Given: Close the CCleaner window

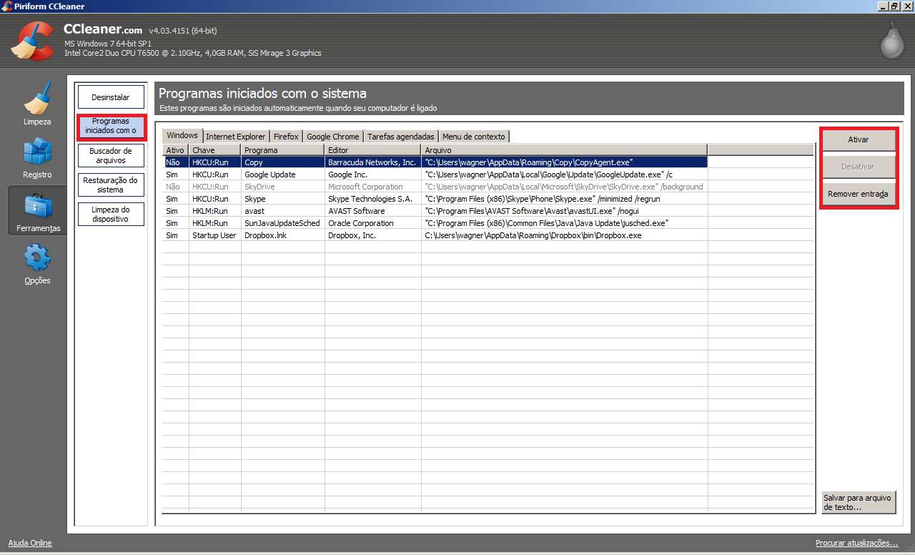Looking at the screenshot, I should 907,6.
